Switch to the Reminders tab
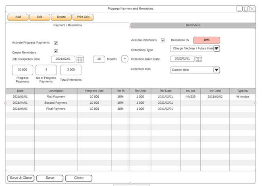The width and height of the screenshot is (262, 186). pos(193,25)
